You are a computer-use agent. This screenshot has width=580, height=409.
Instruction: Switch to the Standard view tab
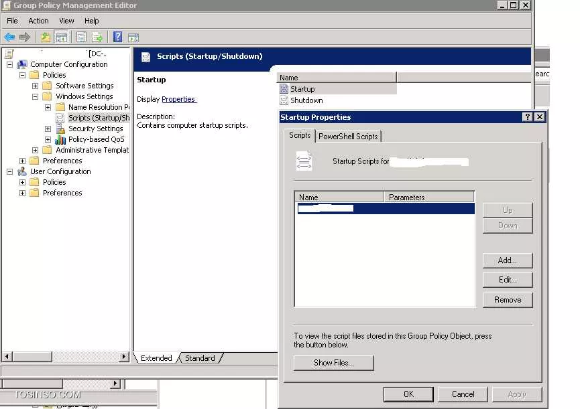pyautogui.click(x=200, y=358)
